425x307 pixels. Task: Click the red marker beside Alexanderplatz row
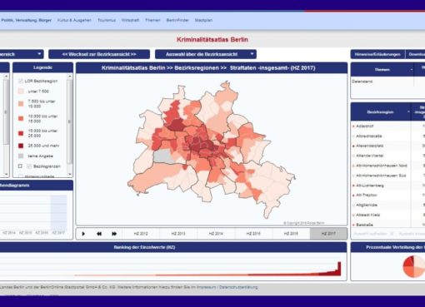click(353, 146)
